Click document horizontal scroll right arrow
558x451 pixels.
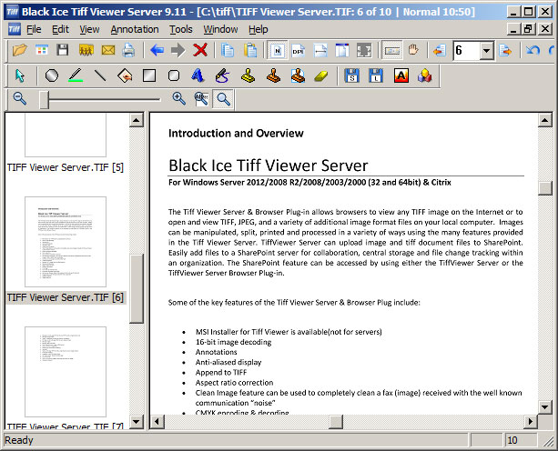pos(531,422)
